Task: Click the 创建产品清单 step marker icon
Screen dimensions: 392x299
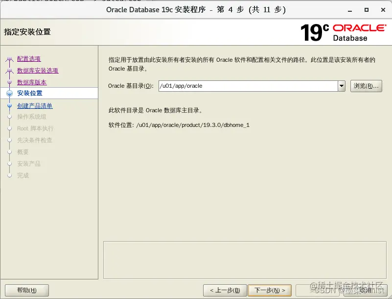Action: pyautogui.click(x=9, y=106)
